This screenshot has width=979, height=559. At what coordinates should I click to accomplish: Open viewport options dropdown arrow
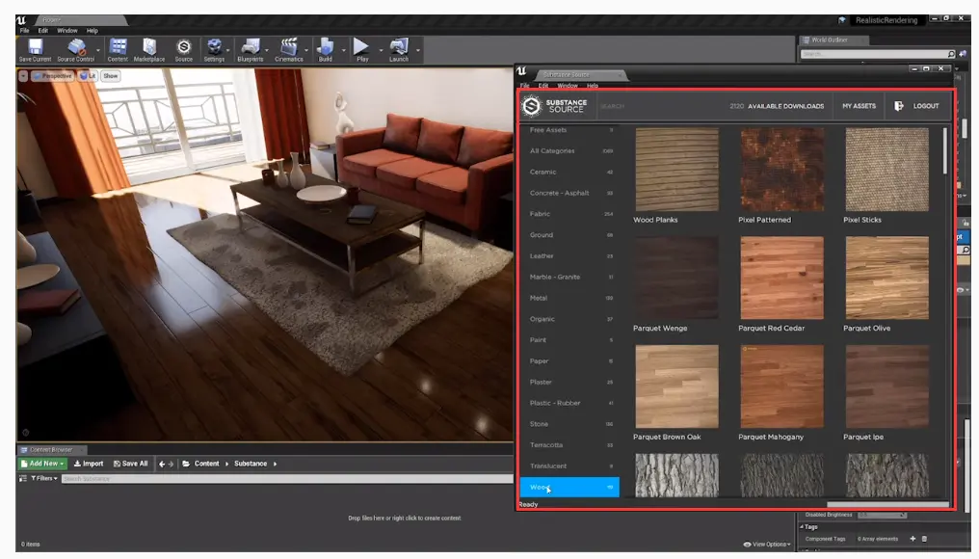point(23,76)
